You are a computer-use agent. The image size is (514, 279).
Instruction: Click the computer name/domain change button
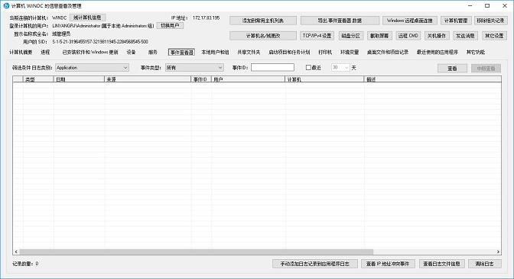[x=263, y=36]
